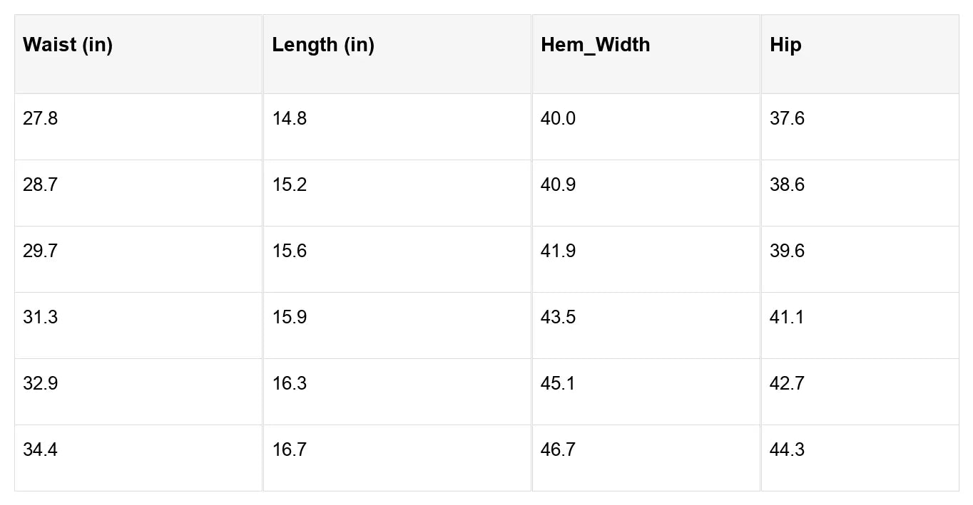Click the waist value 34.4 cell
This screenshot has height=505, width=973.
(41, 450)
